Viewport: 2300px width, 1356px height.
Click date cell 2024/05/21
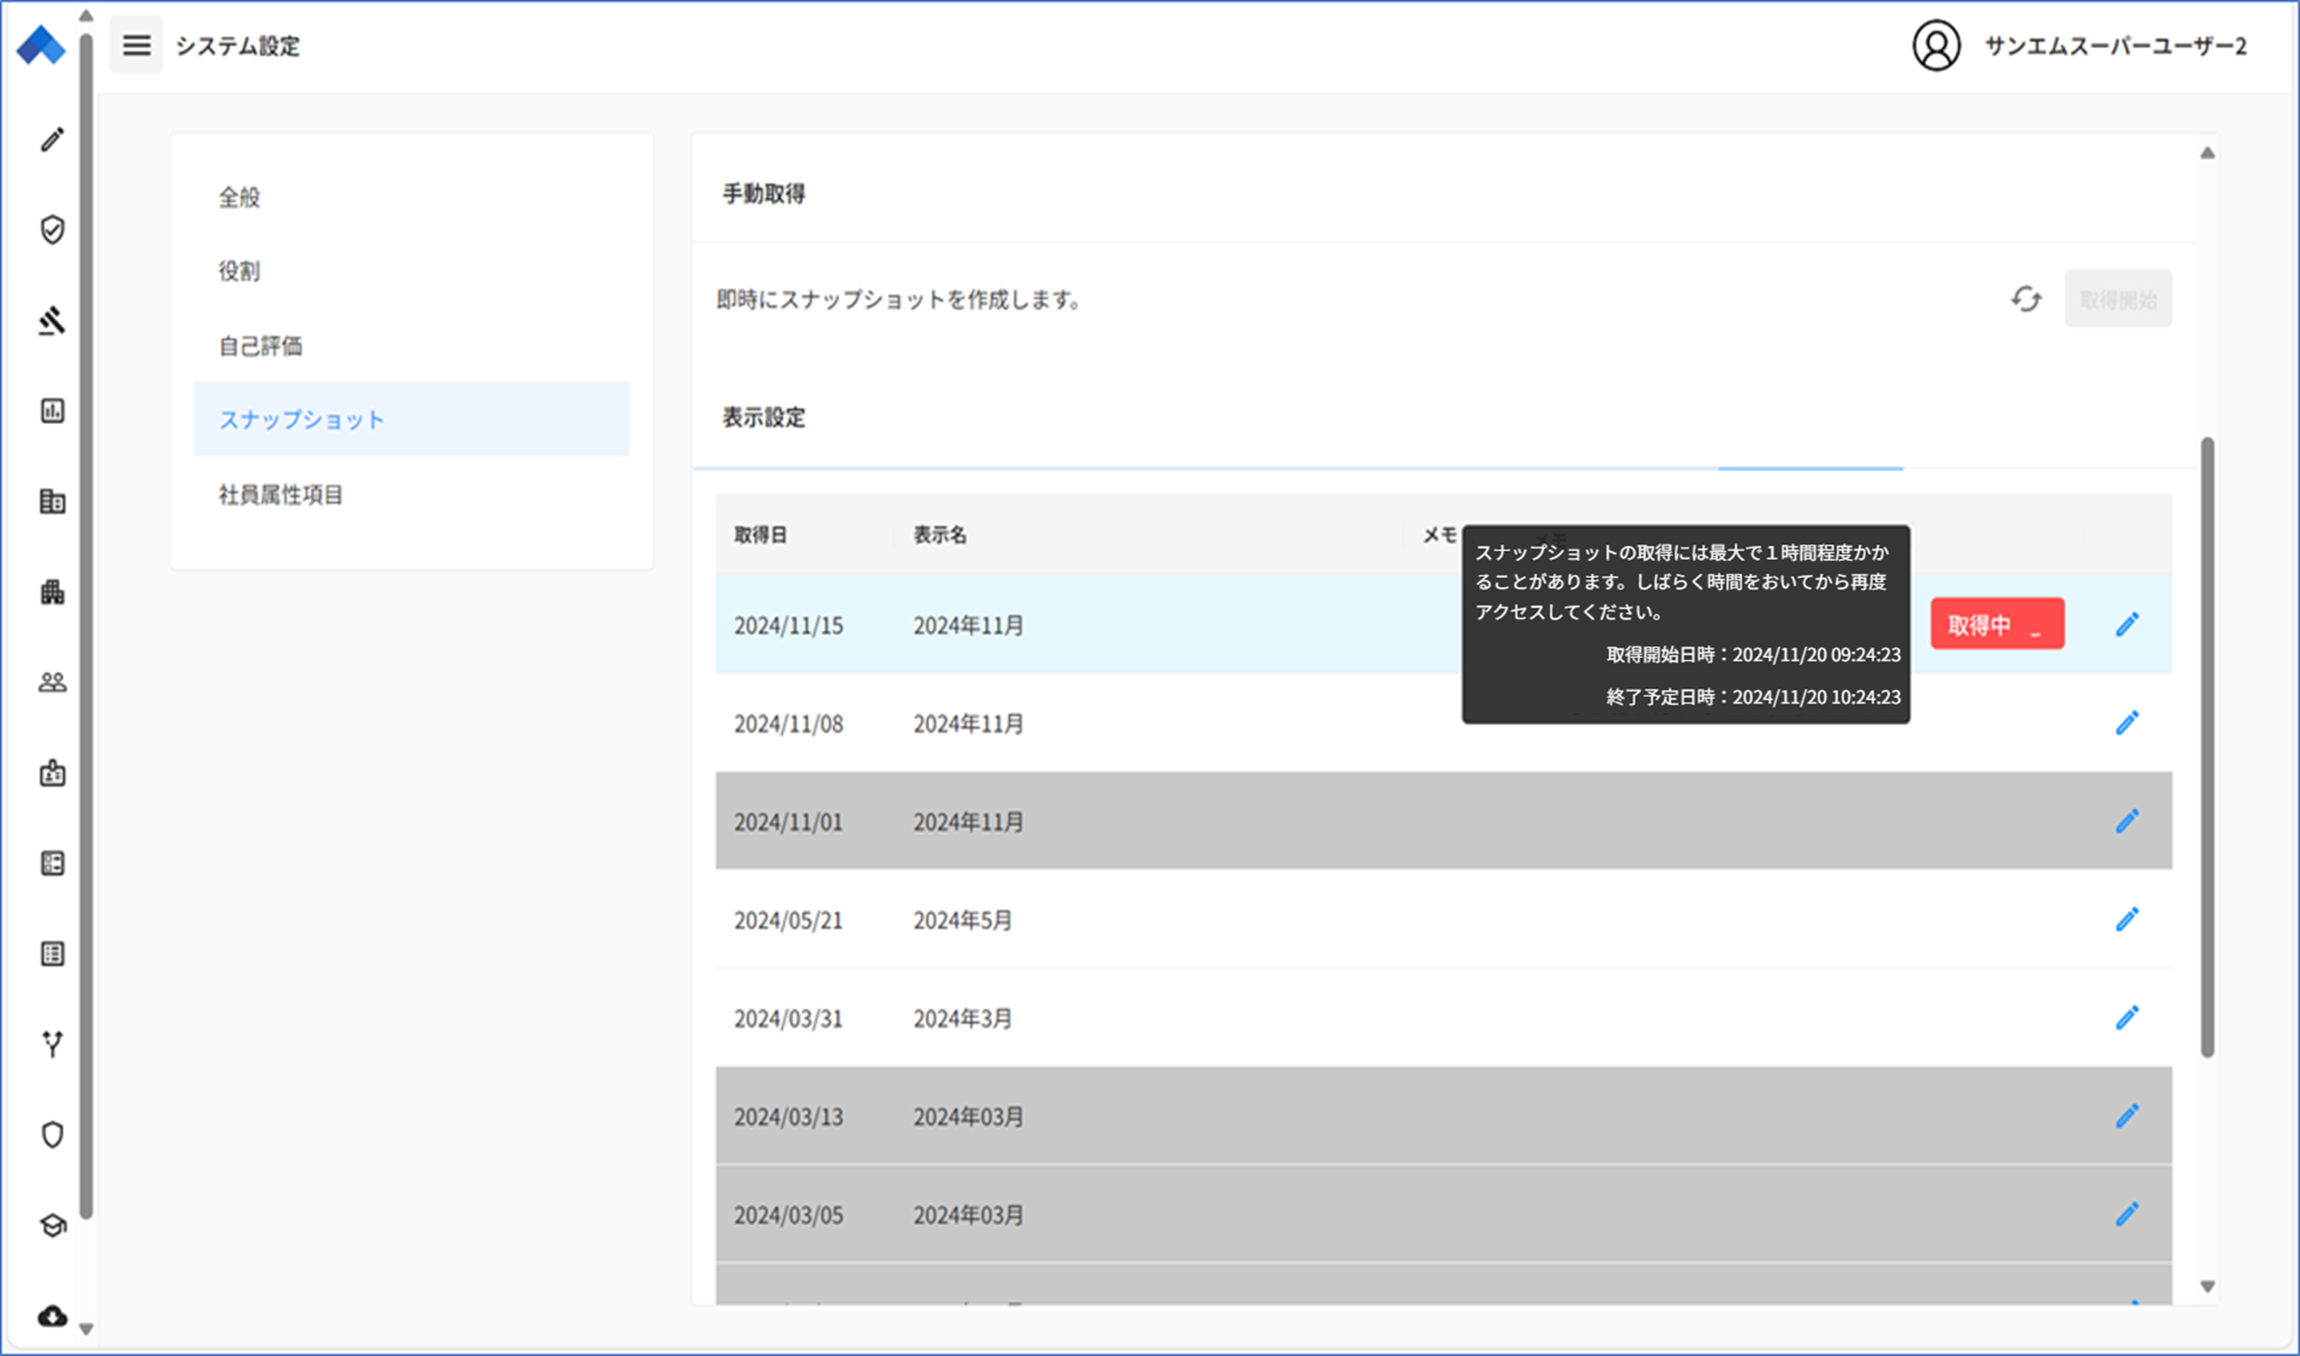point(788,920)
